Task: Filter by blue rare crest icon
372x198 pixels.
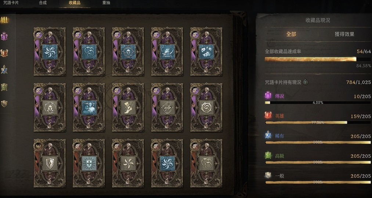Action: (x=4, y=69)
